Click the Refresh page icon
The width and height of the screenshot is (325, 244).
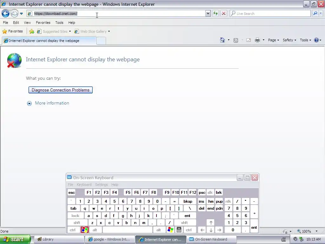tap(216, 14)
